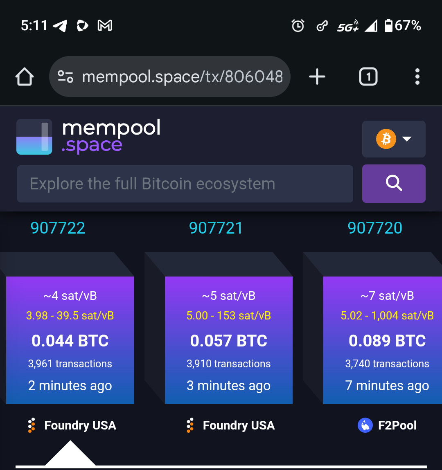Image resolution: width=442 pixels, height=470 pixels.
Task: Click the mempool.space logo
Action: click(x=88, y=137)
